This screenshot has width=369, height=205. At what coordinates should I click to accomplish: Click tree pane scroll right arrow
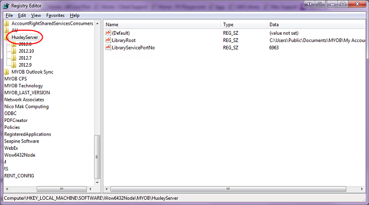click(91, 189)
